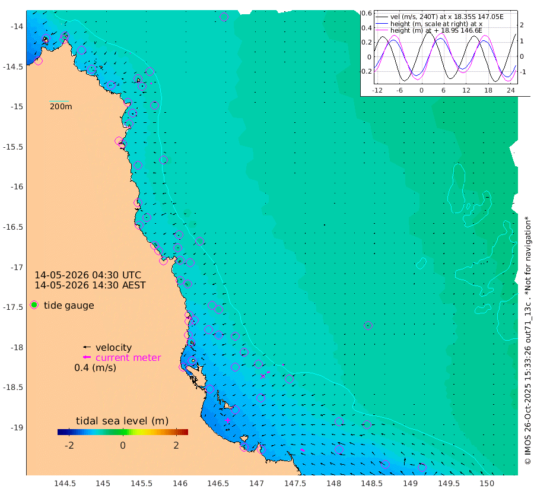
Task: Click the blue line sample in the inset legend
Action: (x=382, y=24)
